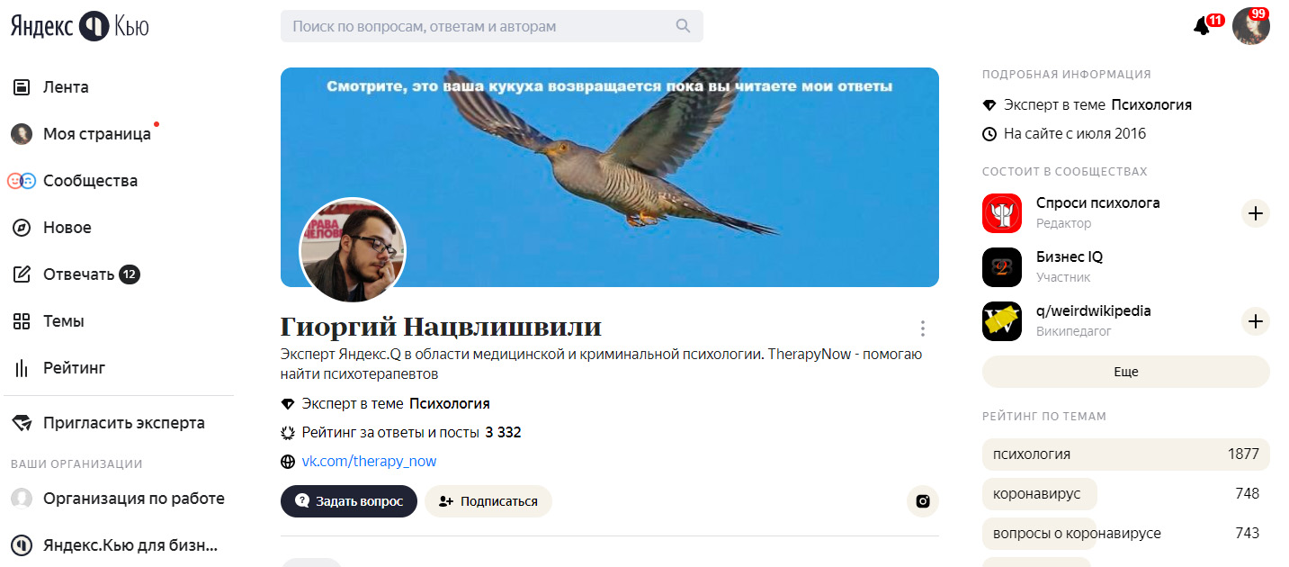Open the notifications bell icon

point(1201,26)
